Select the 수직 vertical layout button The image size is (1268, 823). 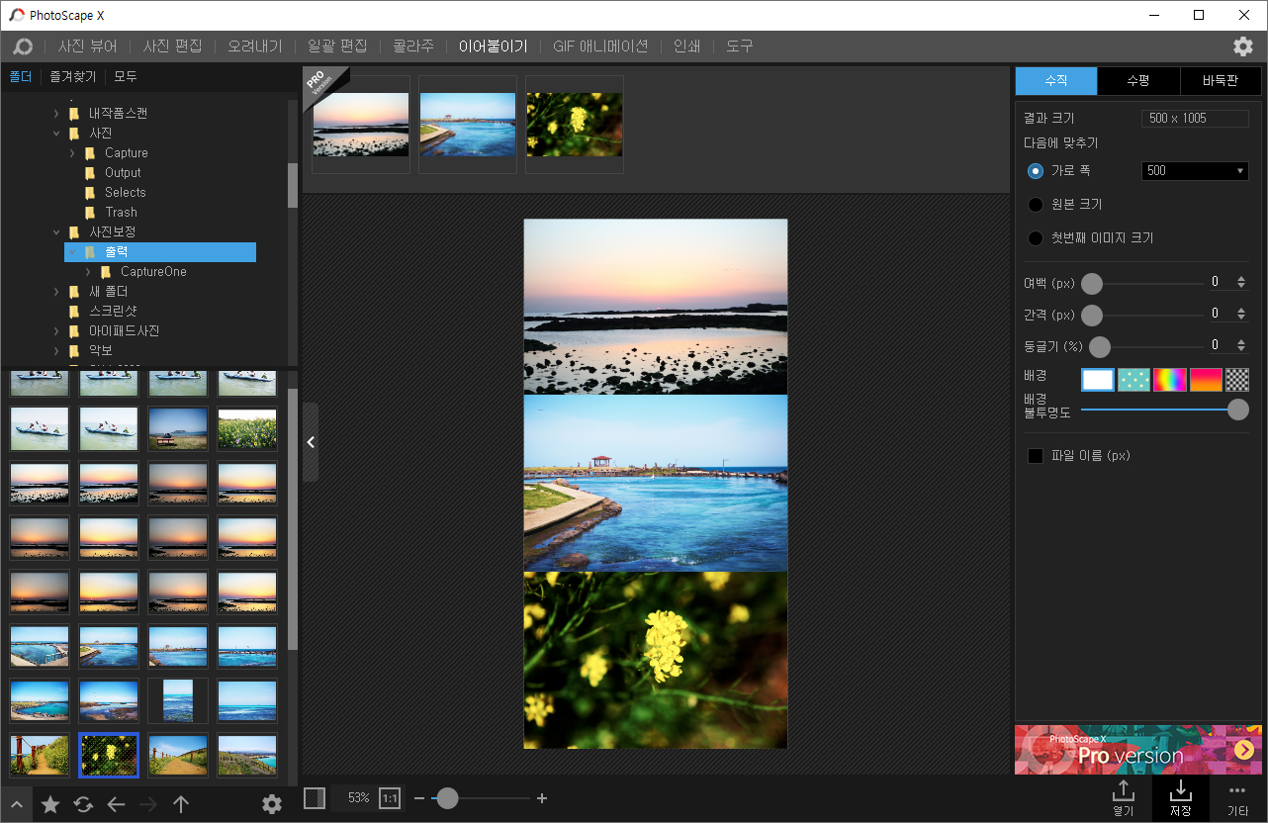pos(1056,81)
